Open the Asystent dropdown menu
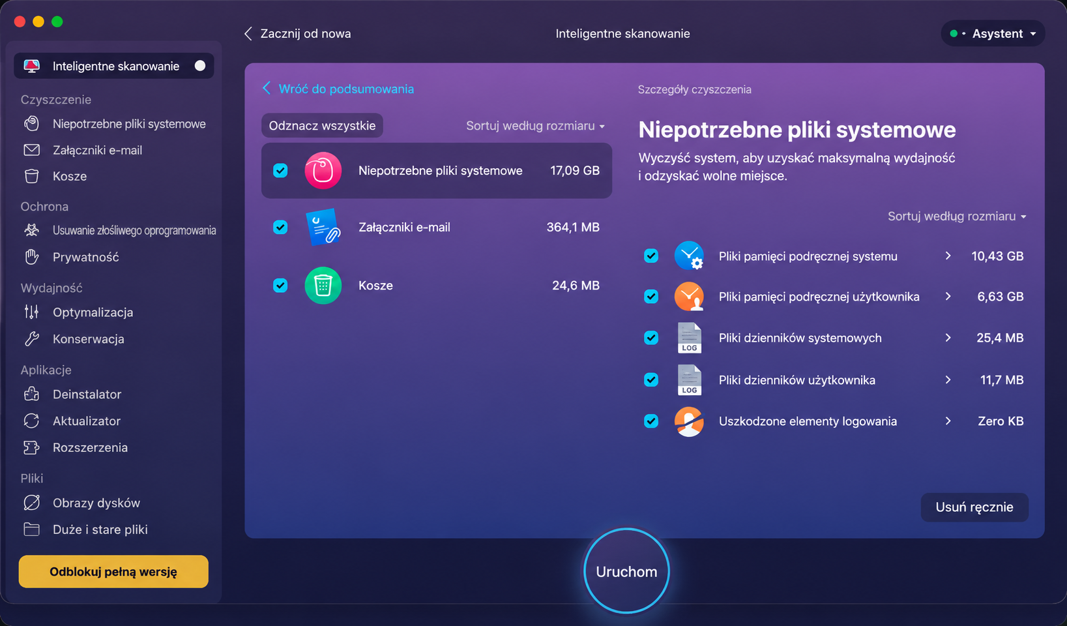 tap(993, 33)
